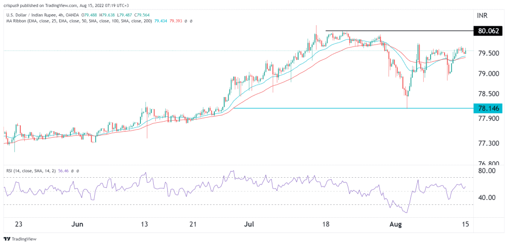Image resolution: width=508 pixels, height=245 pixels.
Task: Click the 15 date label on the time axis
Action: [x=465, y=224]
